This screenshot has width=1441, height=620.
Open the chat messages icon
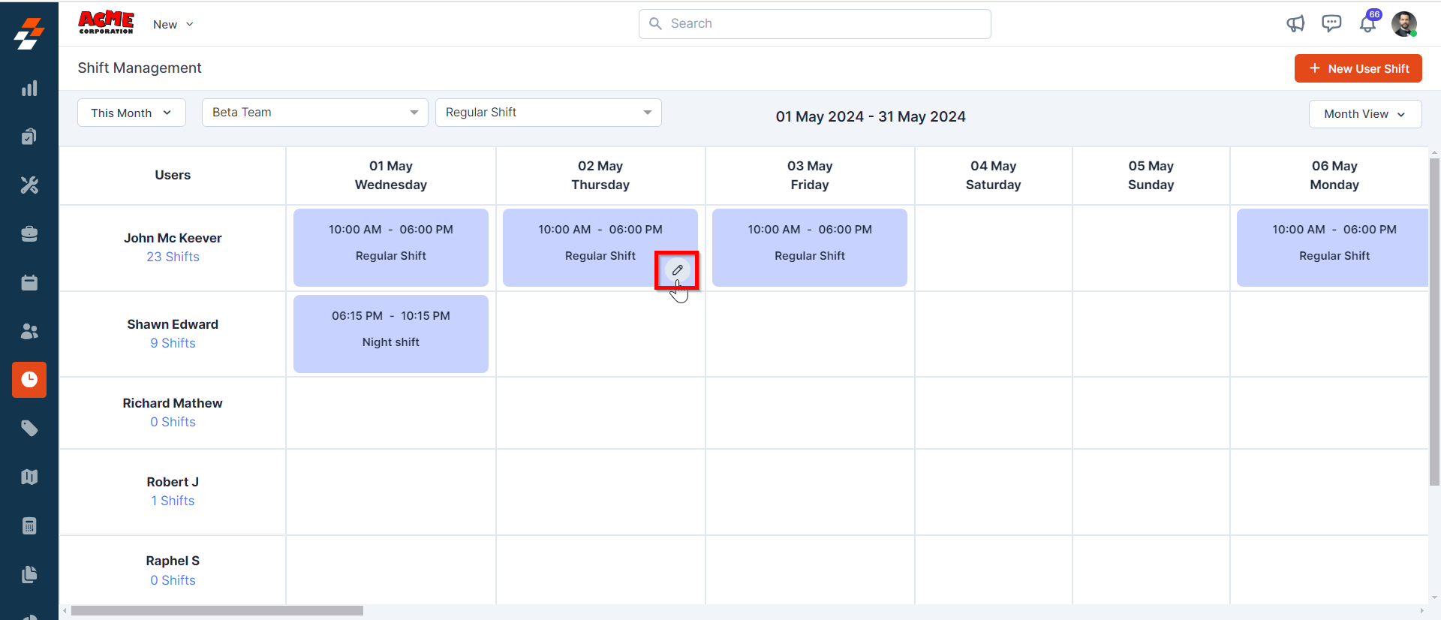pyautogui.click(x=1331, y=24)
